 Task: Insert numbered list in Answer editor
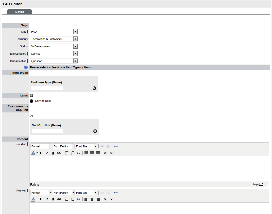pyautogui.click(x=73, y=199)
